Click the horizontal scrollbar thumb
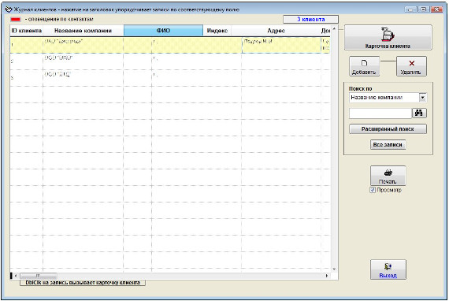449x301 pixels. pos(38,276)
